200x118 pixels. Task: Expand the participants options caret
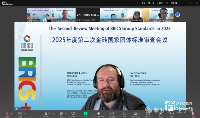pyautogui.click(x=53, y=113)
